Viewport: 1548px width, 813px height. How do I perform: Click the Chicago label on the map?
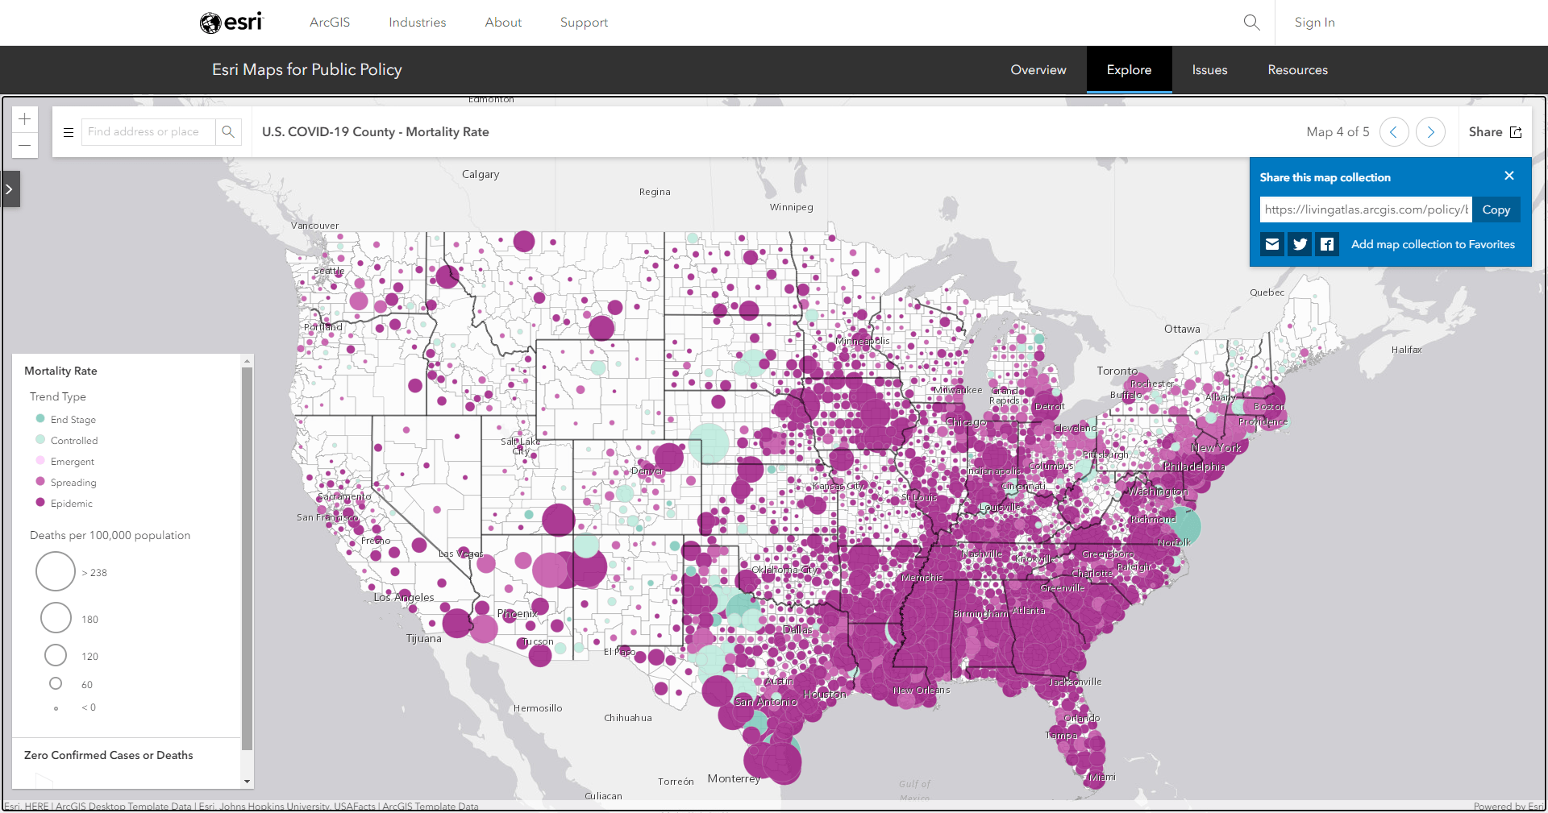point(966,422)
